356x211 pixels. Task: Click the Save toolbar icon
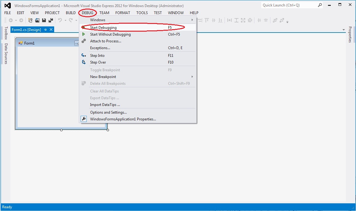click(44, 20)
